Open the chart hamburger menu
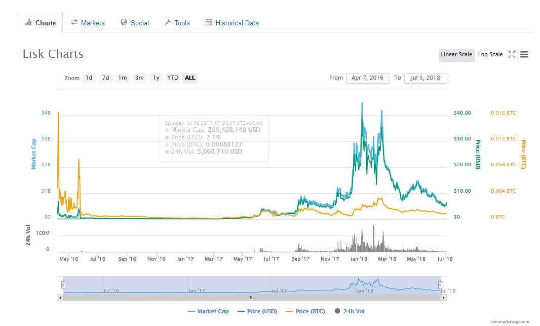Image resolution: width=540 pixels, height=326 pixels. click(524, 54)
